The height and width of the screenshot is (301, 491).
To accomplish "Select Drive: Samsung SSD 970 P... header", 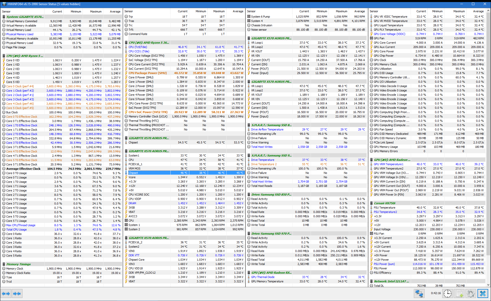I will [307, 234].
